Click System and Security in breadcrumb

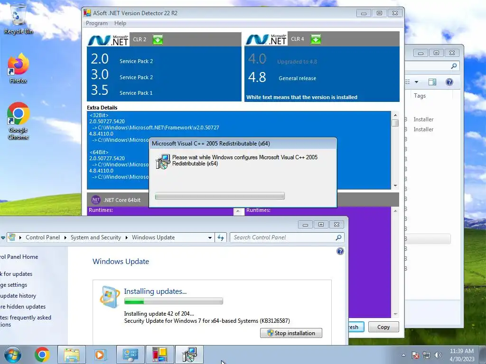pos(96,237)
